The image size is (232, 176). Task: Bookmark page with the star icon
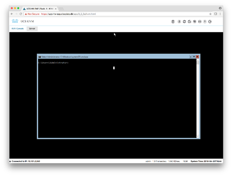pyautogui.click(x=210, y=14)
